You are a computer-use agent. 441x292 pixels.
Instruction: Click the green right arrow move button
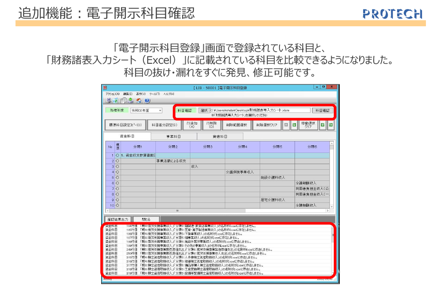pos(331,125)
